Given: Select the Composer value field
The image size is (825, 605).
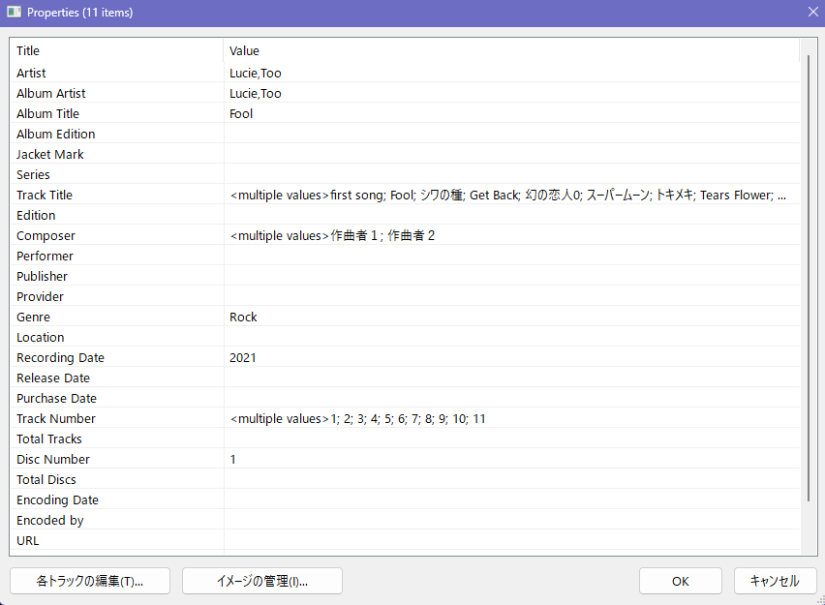Looking at the screenshot, I should [x=511, y=235].
